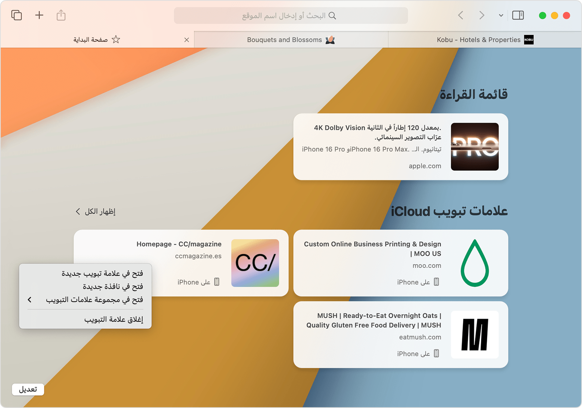Click the address search field

pos(291,16)
